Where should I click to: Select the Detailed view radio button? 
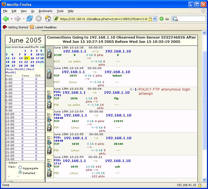tap(20, 173)
